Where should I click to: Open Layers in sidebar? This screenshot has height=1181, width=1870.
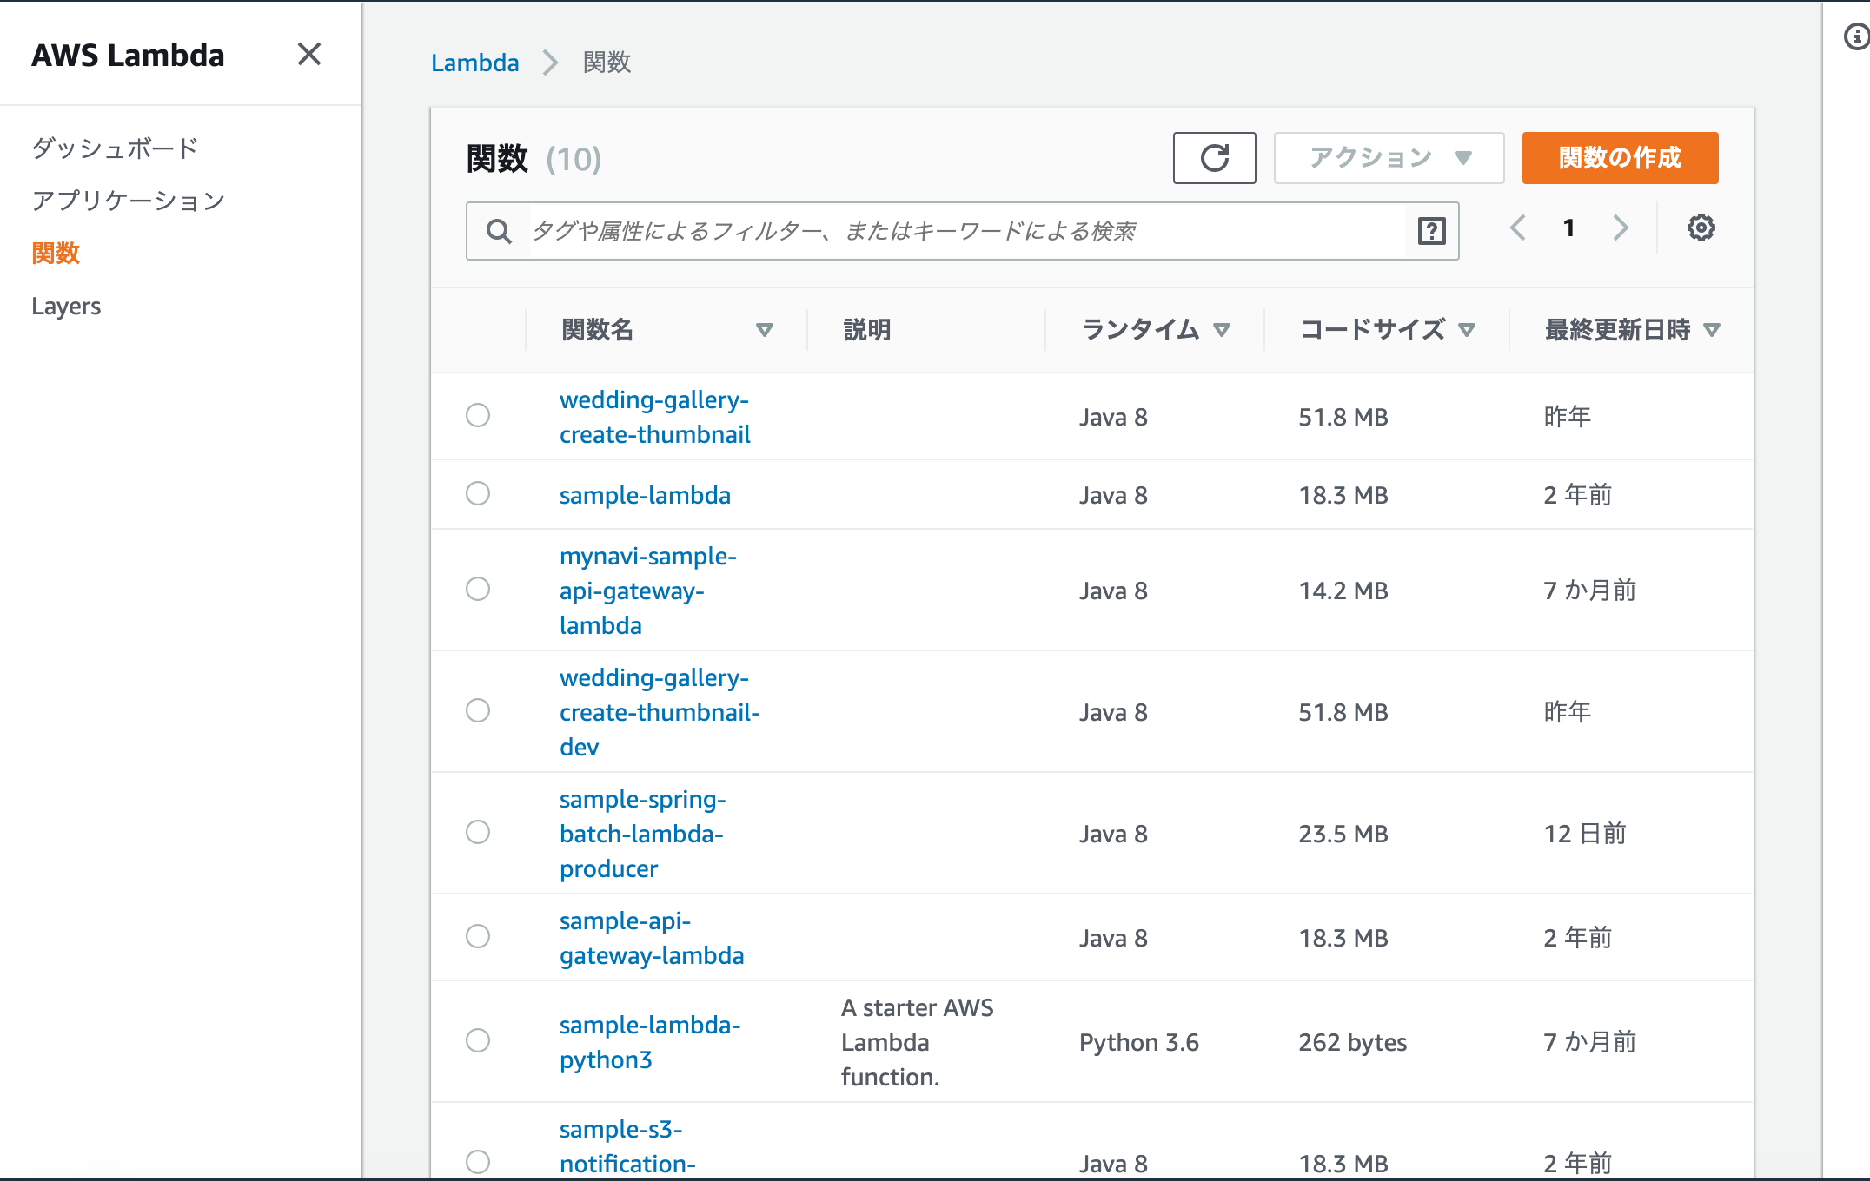(66, 307)
